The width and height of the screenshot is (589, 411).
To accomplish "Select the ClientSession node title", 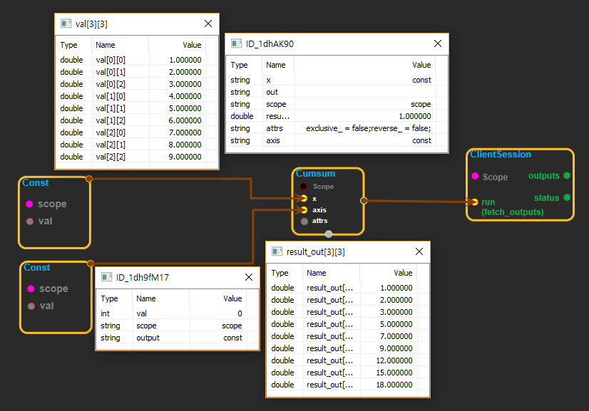I will (500, 155).
